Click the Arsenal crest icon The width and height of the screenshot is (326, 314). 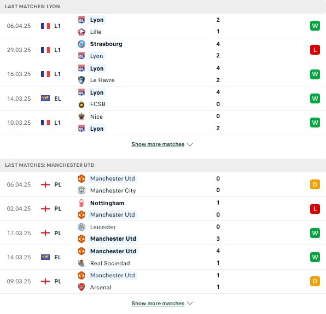click(x=81, y=287)
